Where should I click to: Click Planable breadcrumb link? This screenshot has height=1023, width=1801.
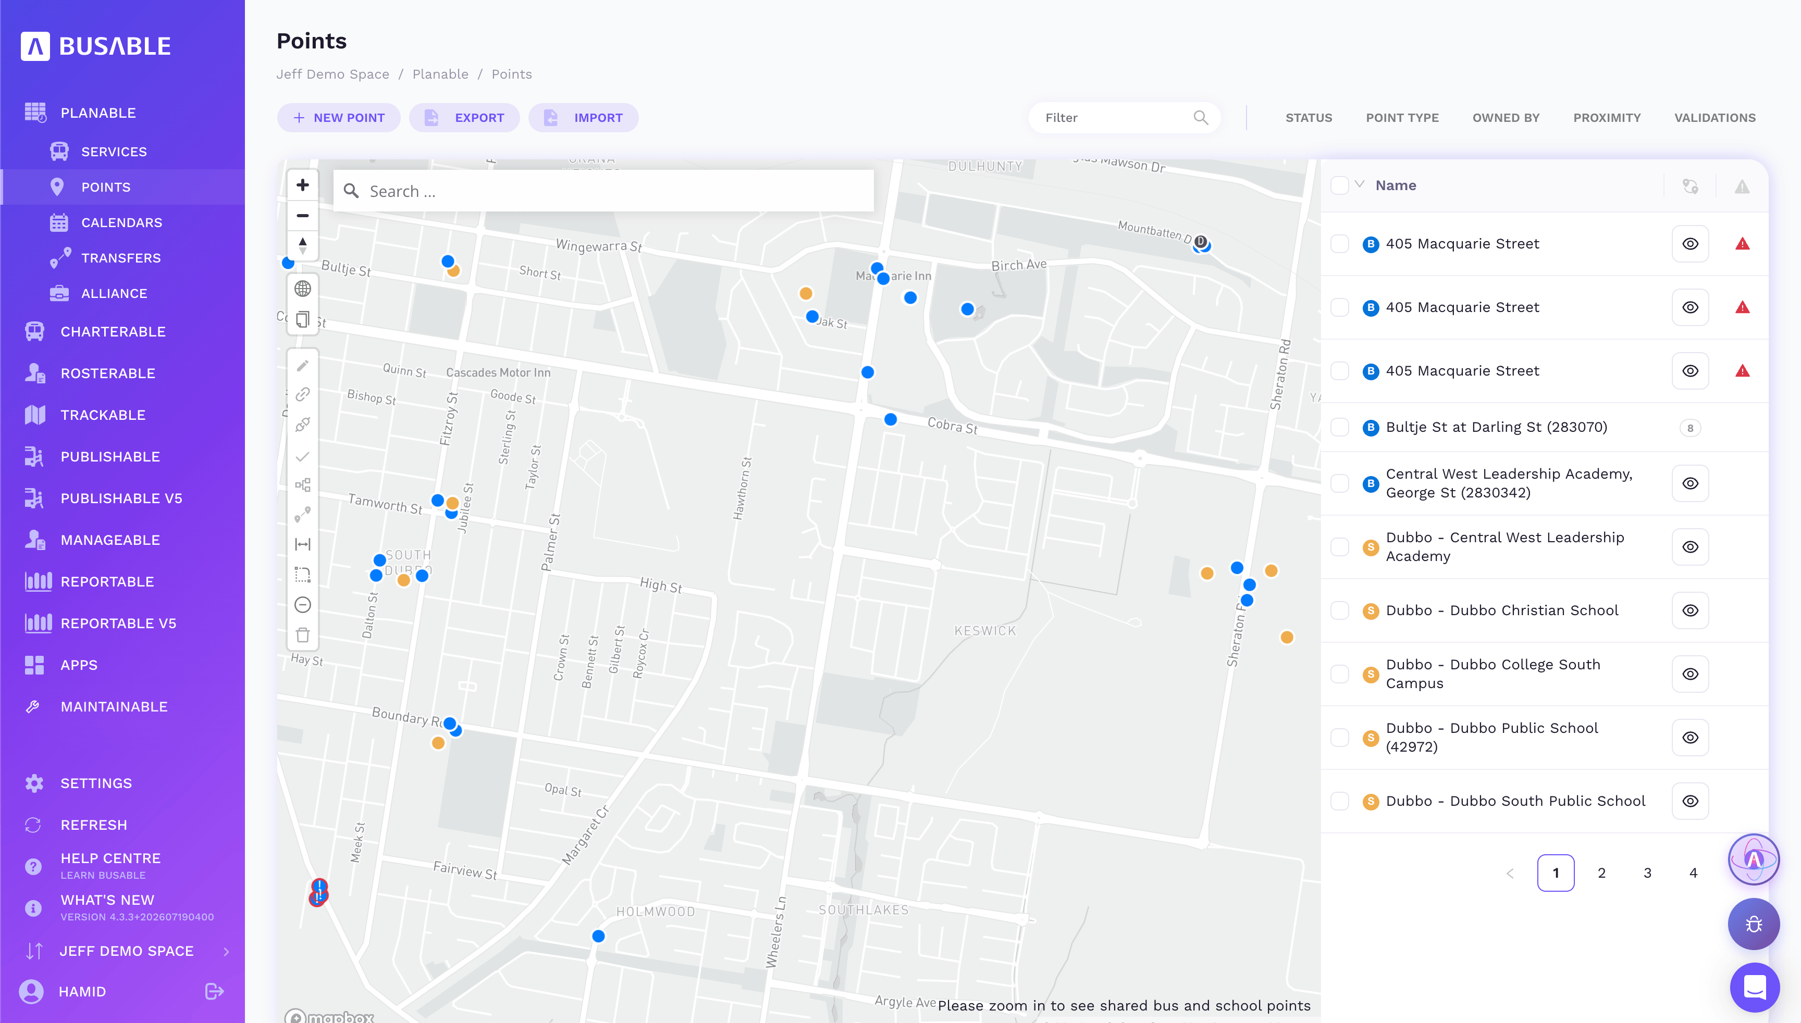(440, 74)
